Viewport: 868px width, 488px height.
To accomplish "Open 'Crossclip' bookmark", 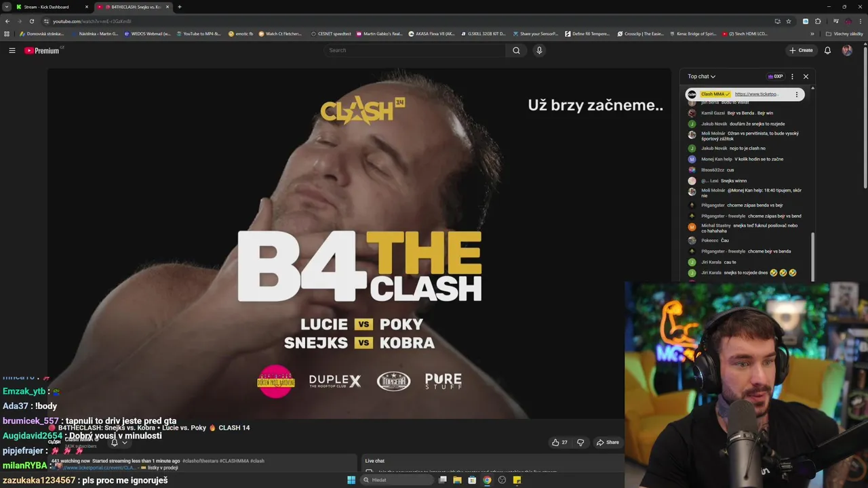I will pyautogui.click(x=641, y=33).
